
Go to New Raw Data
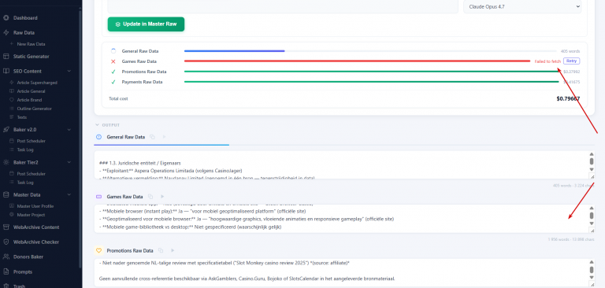(x=31, y=44)
